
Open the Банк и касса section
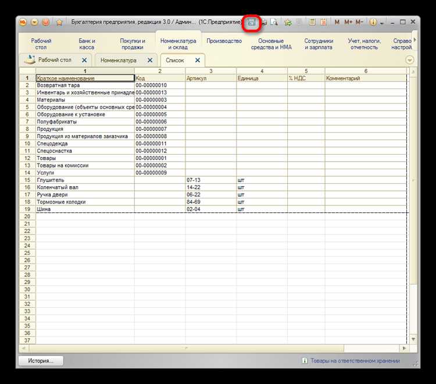tap(87, 44)
